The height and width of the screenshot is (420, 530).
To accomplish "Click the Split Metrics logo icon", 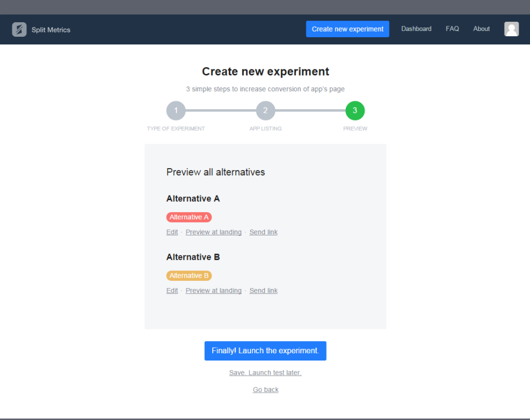I will click(19, 29).
